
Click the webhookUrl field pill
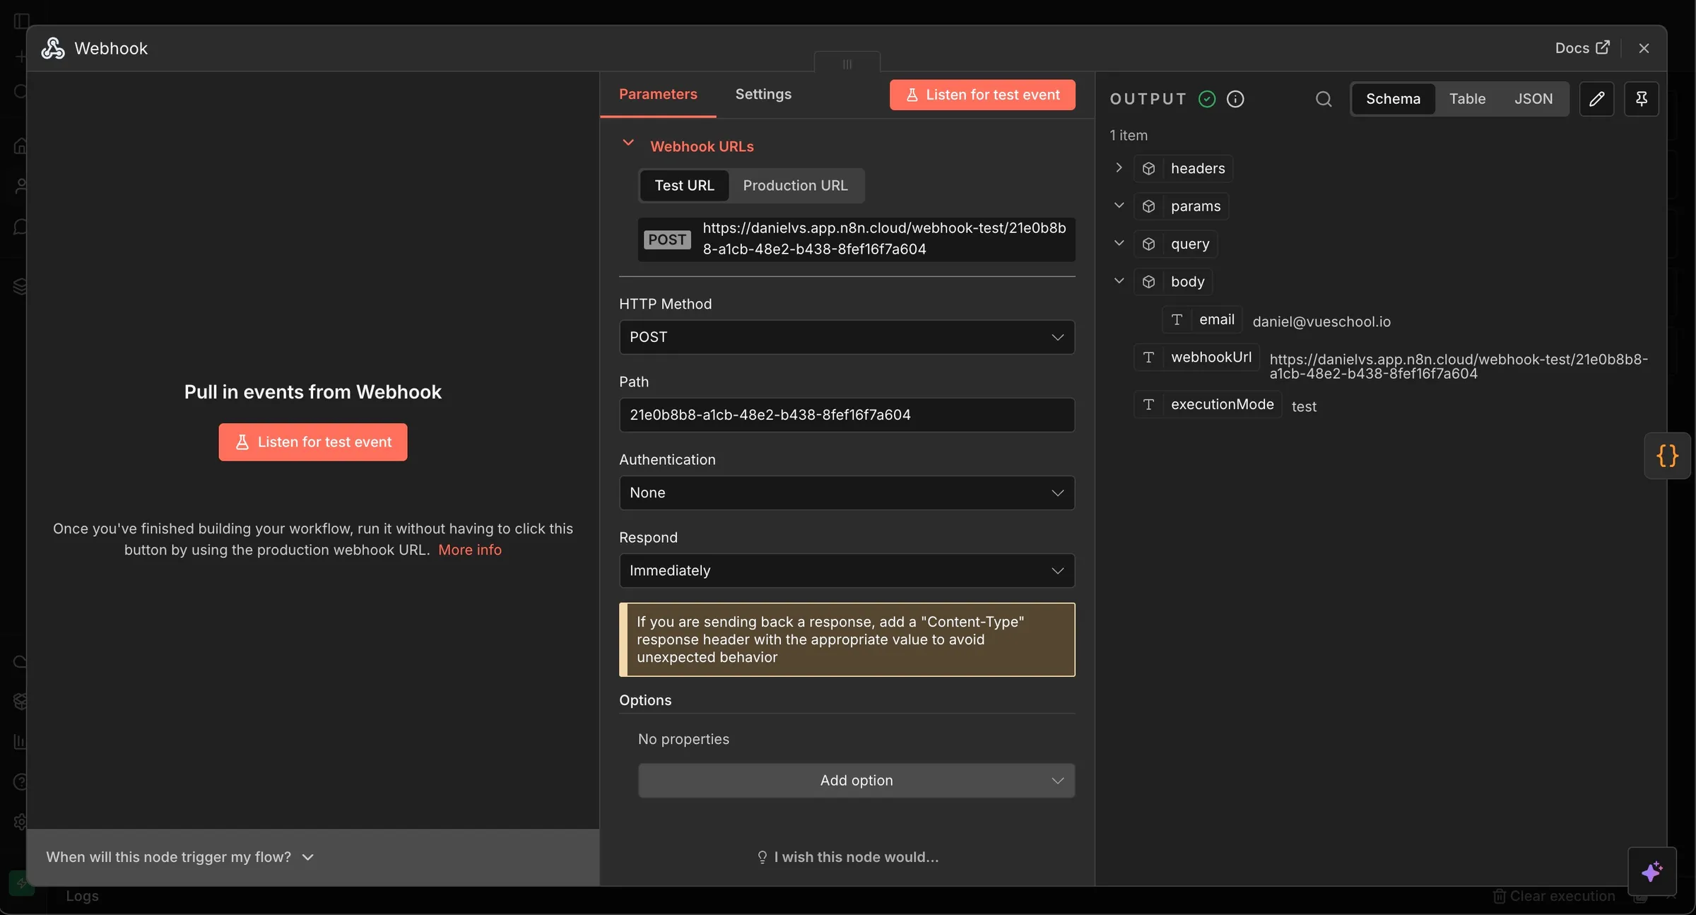pos(1196,357)
